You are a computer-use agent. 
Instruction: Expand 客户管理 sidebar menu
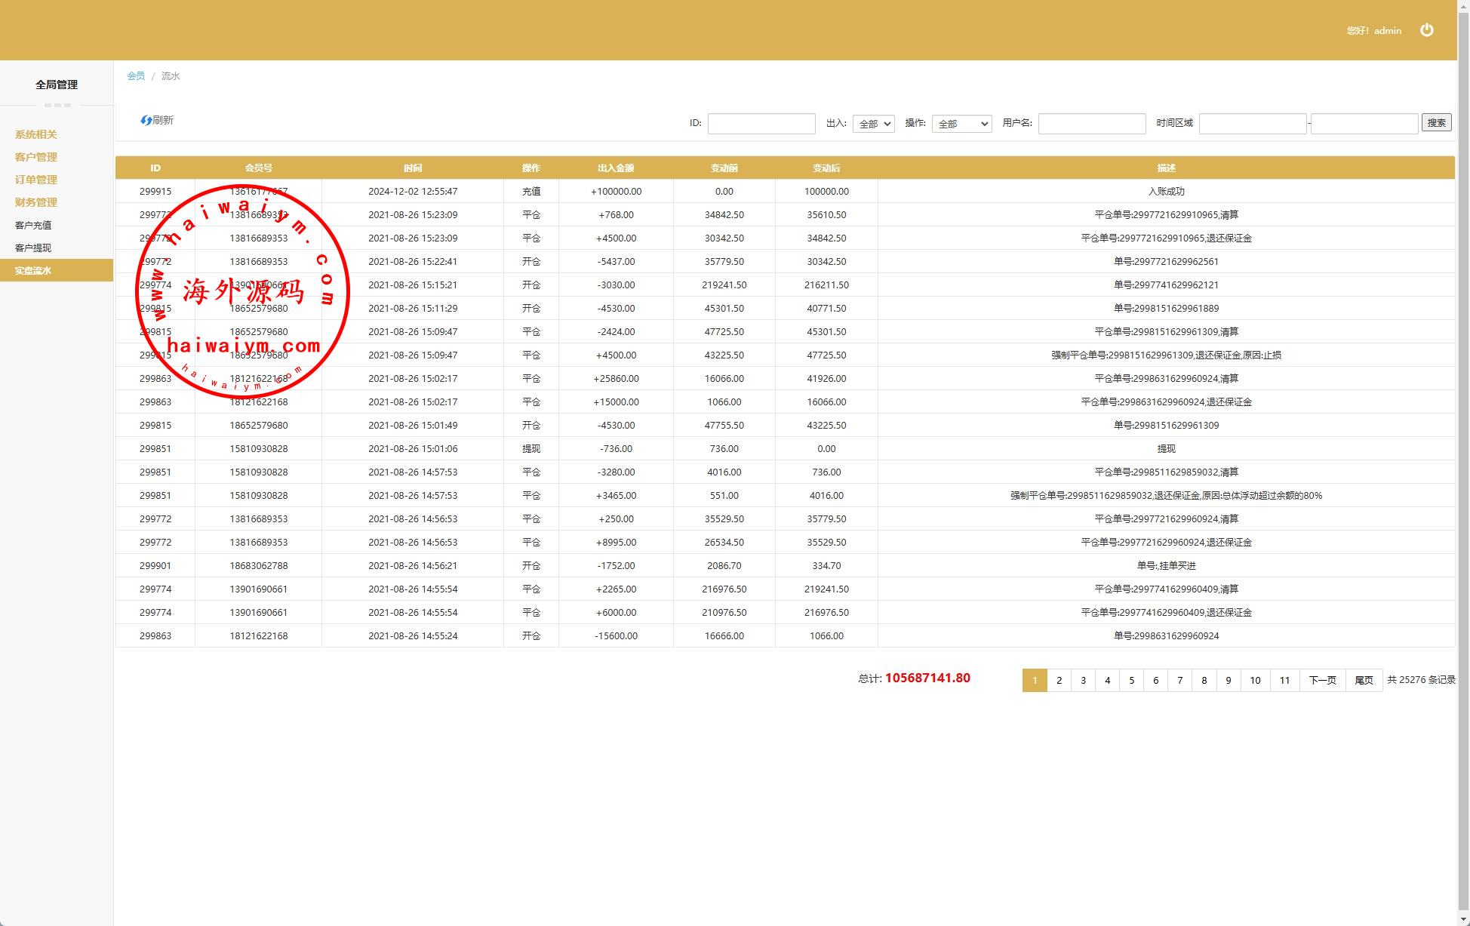pos(36,157)
